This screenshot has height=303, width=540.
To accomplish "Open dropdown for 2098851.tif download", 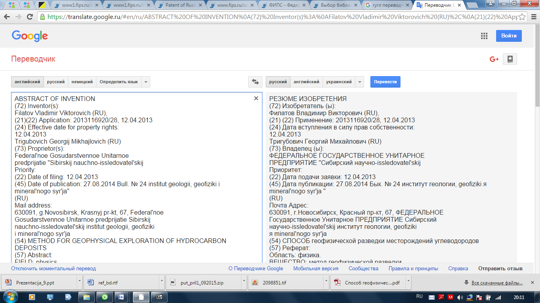I will (x=326, y=282).
